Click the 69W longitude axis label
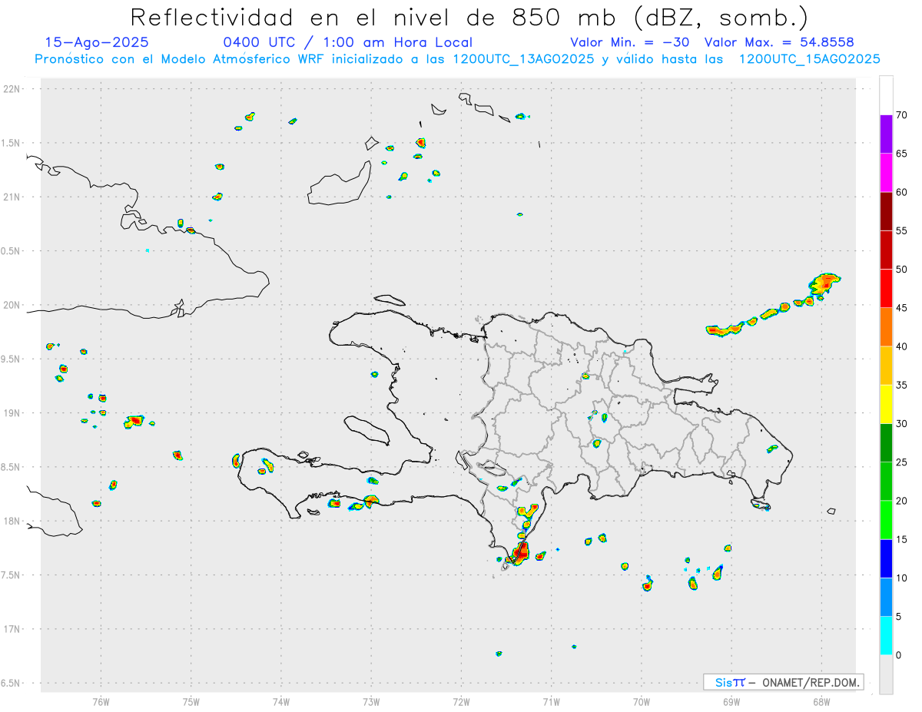The width and height of the screenshot is (922, 712). 731,701
